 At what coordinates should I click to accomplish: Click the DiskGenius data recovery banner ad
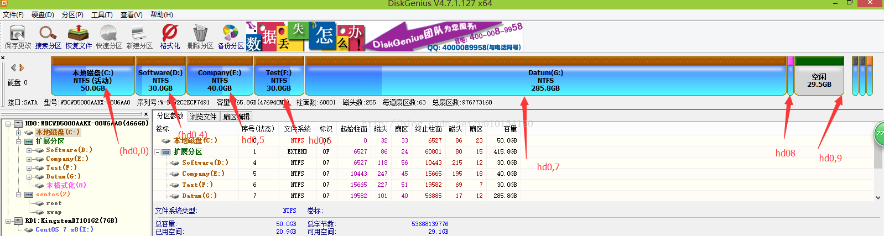[x=384, y=36]
